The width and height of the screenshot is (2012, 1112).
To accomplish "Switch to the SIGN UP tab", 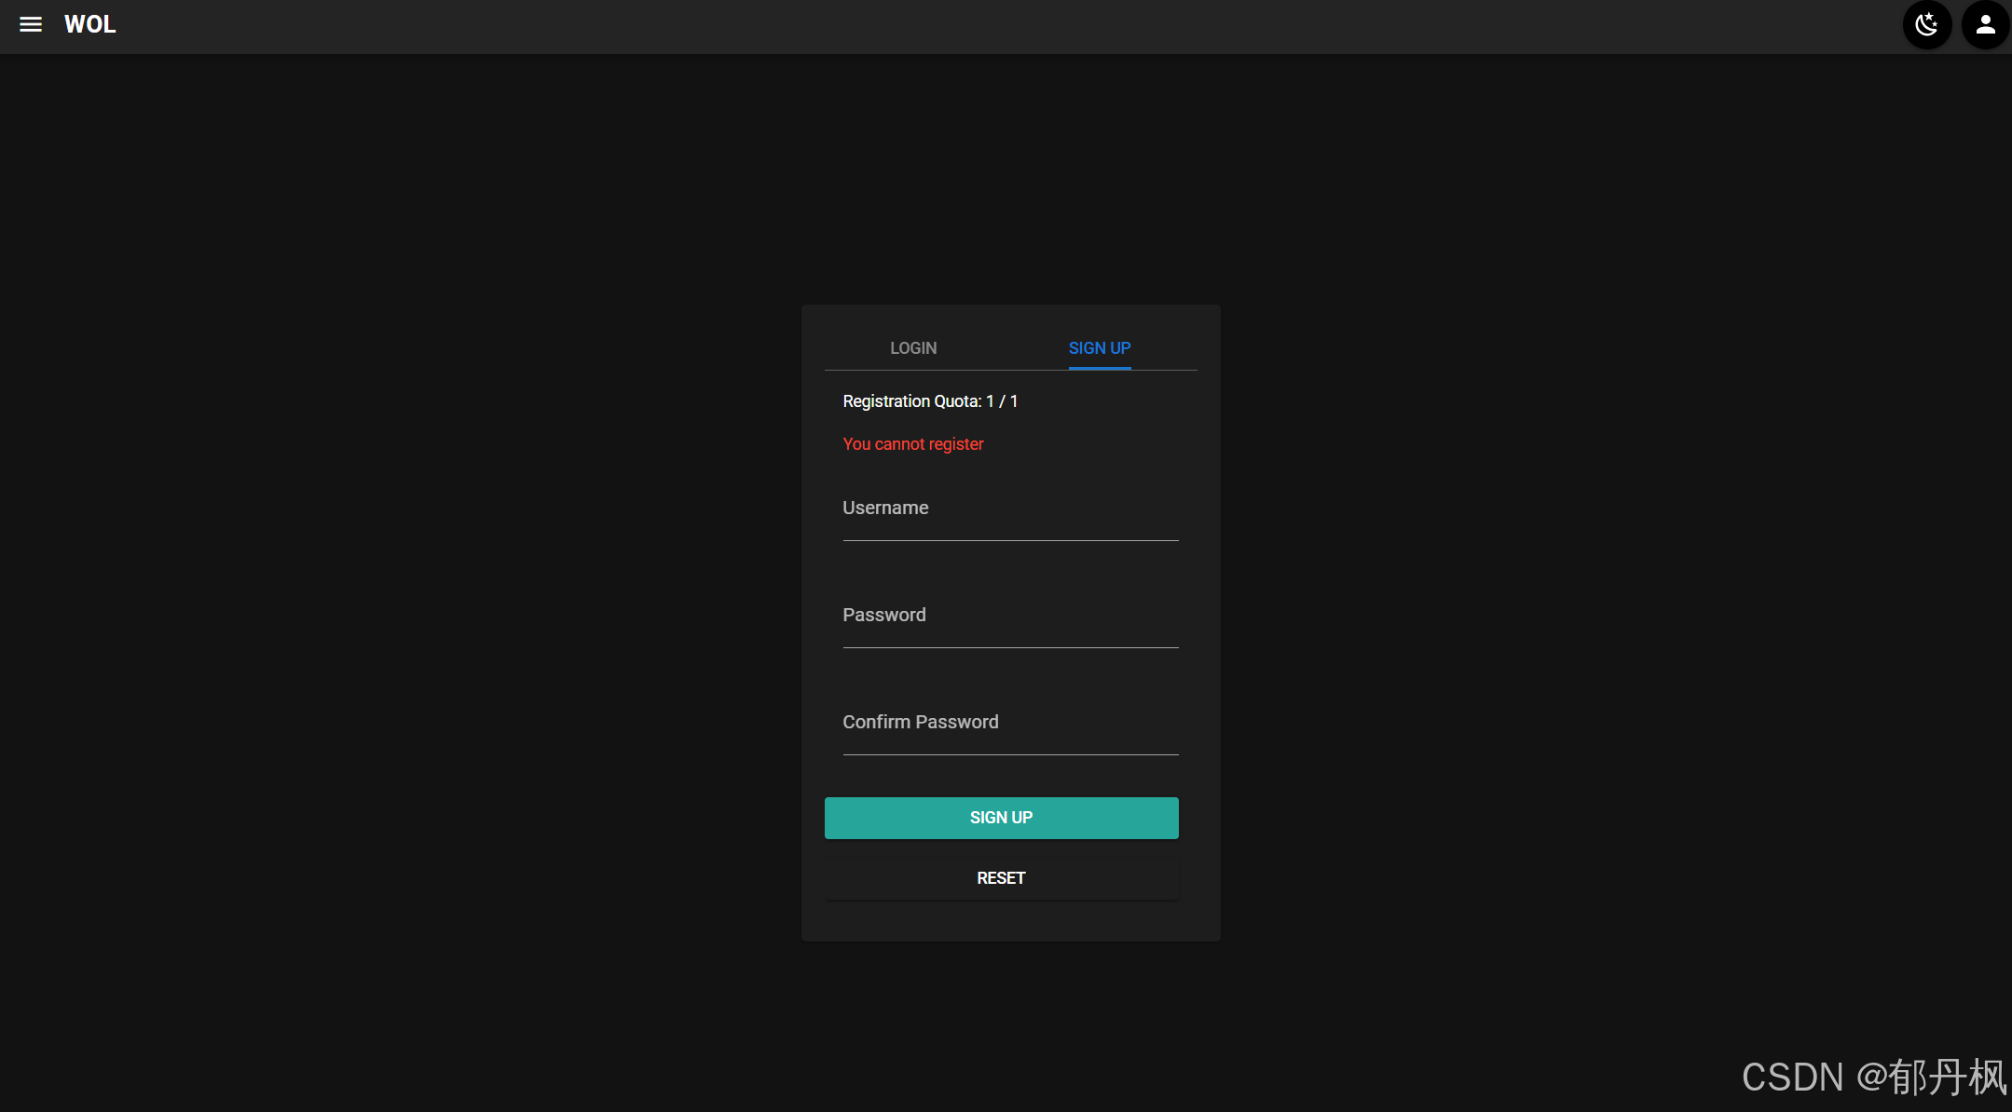I will point(1100,347).
